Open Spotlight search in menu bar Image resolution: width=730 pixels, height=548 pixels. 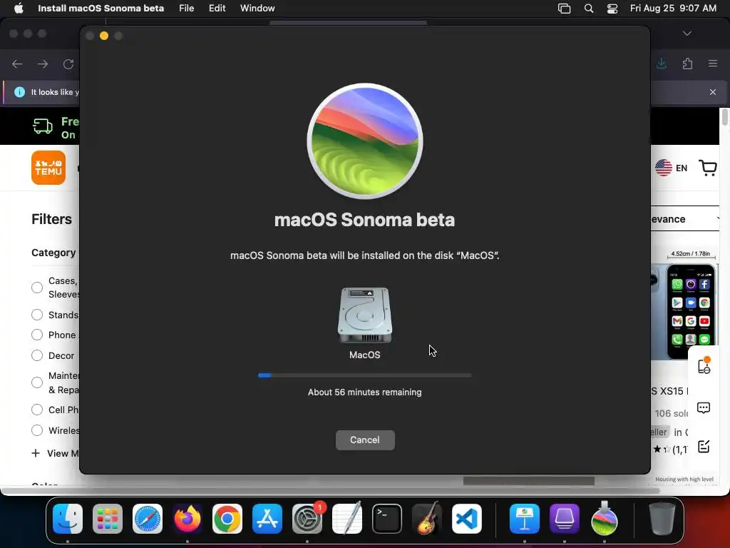pos(589,9)
